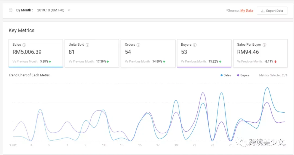Toggle the Sales metric card
This screenshot has width=294, height=155.
tap(36, 53)
